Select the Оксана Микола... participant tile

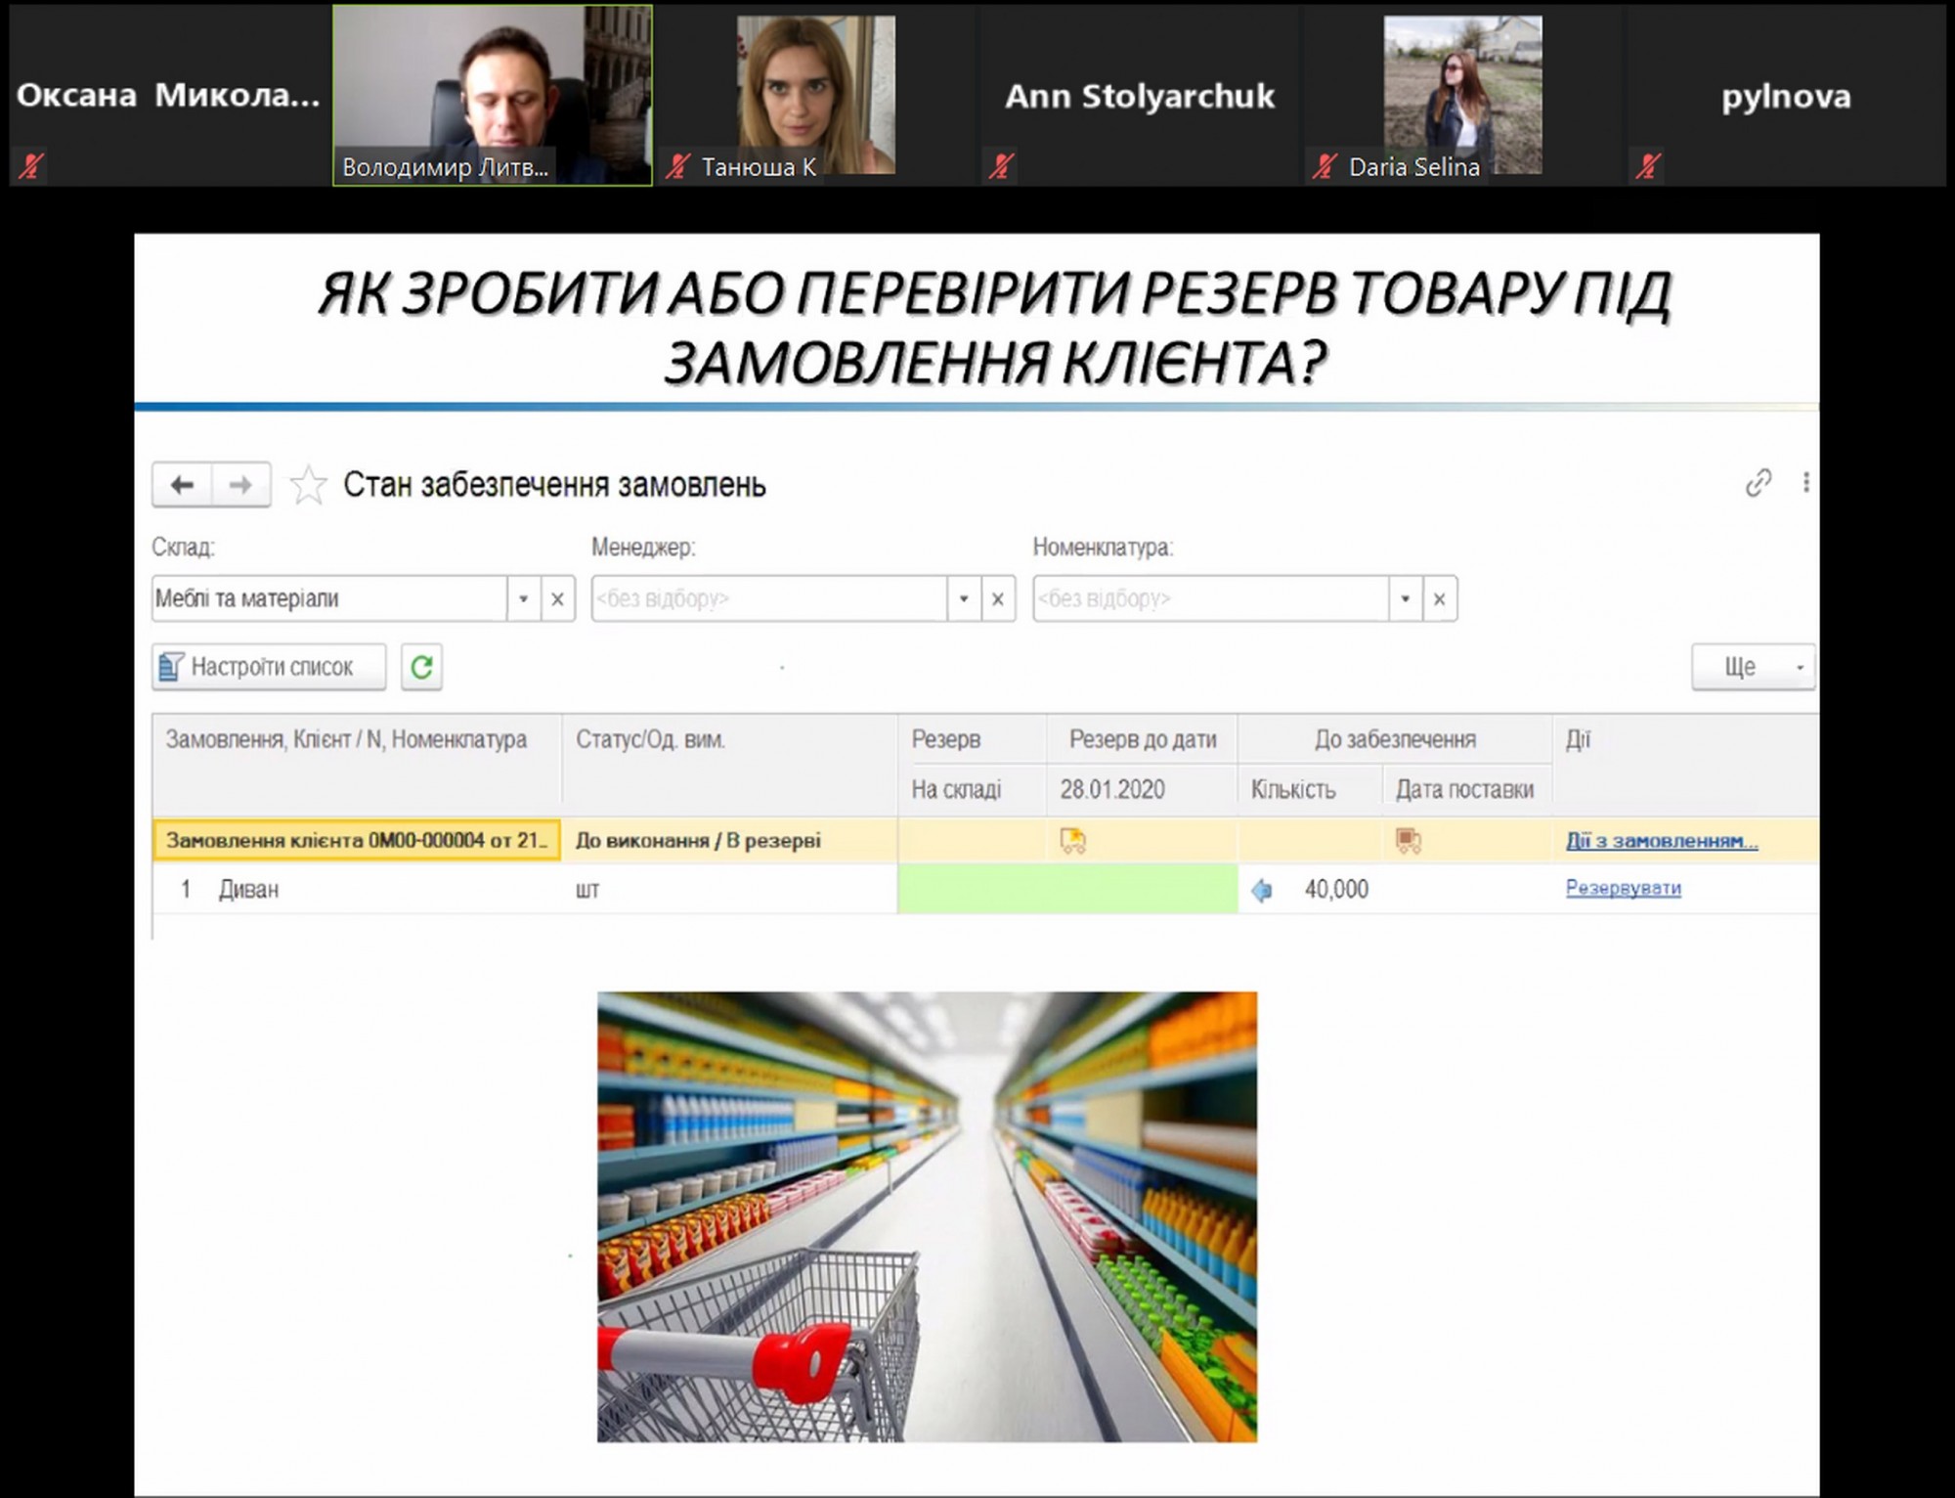tap(169, 95)
